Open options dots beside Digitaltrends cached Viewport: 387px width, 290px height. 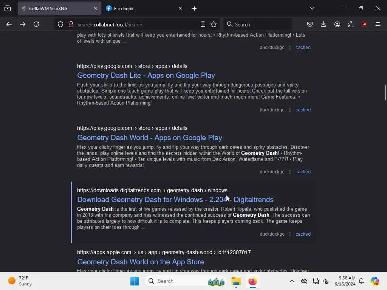click(x=290, y=234)
